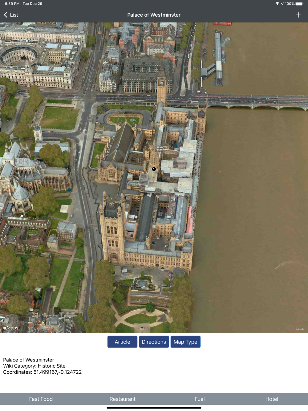
Task: Select the black location pin on the map
Action: pos(154,169)
